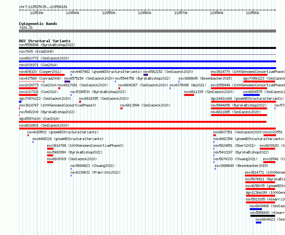
Task: Click the nsv5492200 (ByrskaBishop2022) label
Action: (47, 112)
